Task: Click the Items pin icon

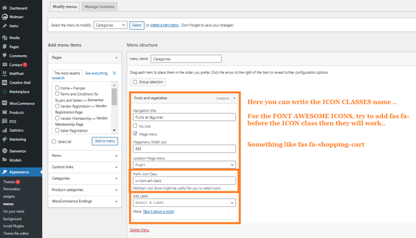Action: (5, 26)
